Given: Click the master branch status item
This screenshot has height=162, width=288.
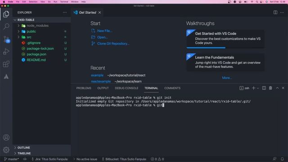Looking at the screenshot, I should (11, 159).
